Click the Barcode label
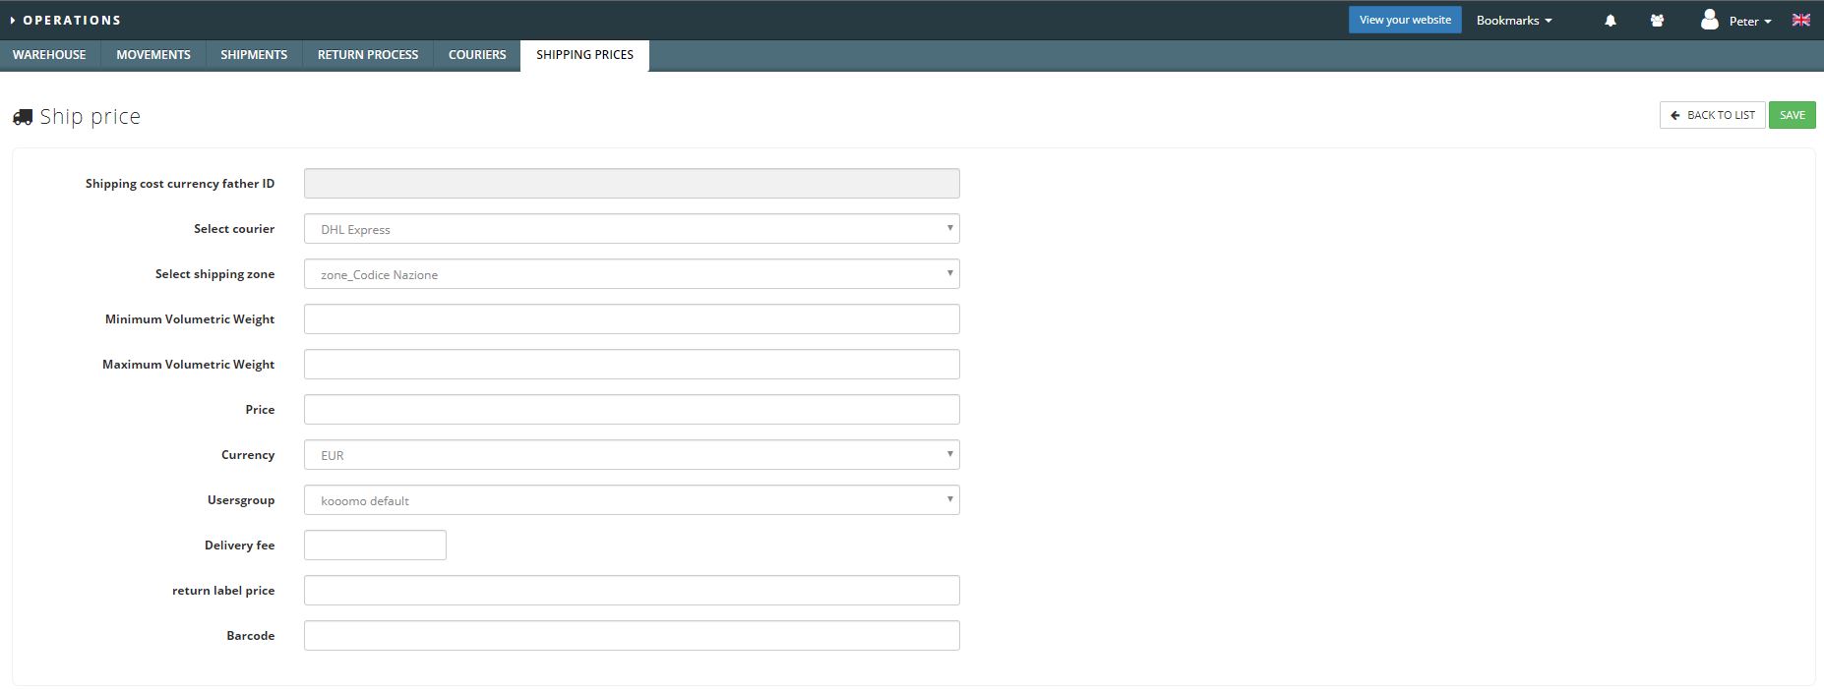1824x690 pixels. pyautogui.click(x=251, y=636)
